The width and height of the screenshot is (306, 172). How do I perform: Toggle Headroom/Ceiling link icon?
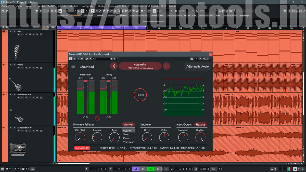click(x=97, y=118)
